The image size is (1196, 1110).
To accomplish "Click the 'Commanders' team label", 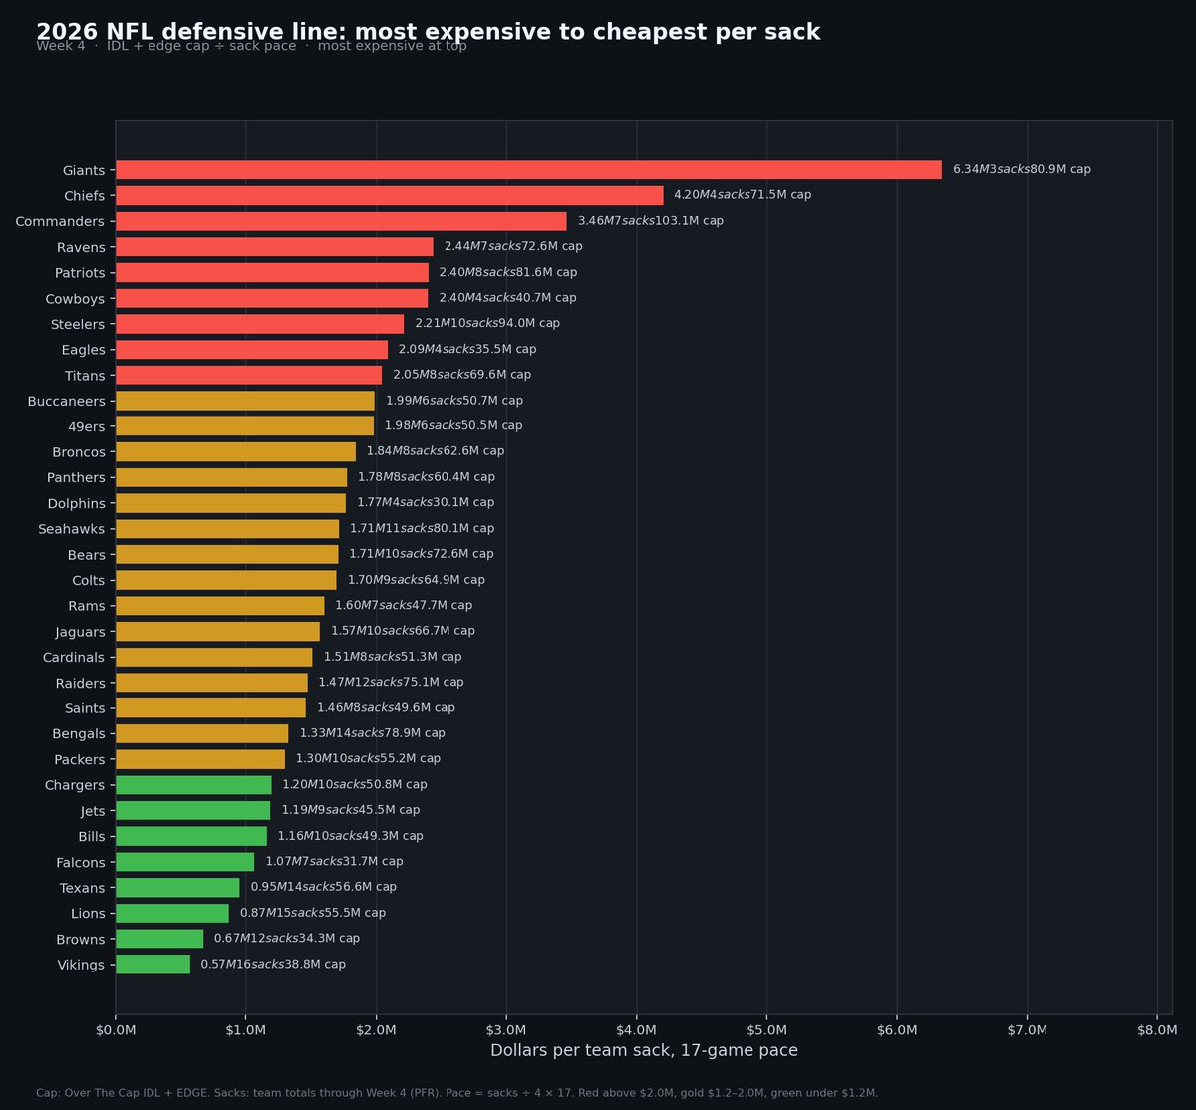I will pyautogui.click(x=60, y=221).
